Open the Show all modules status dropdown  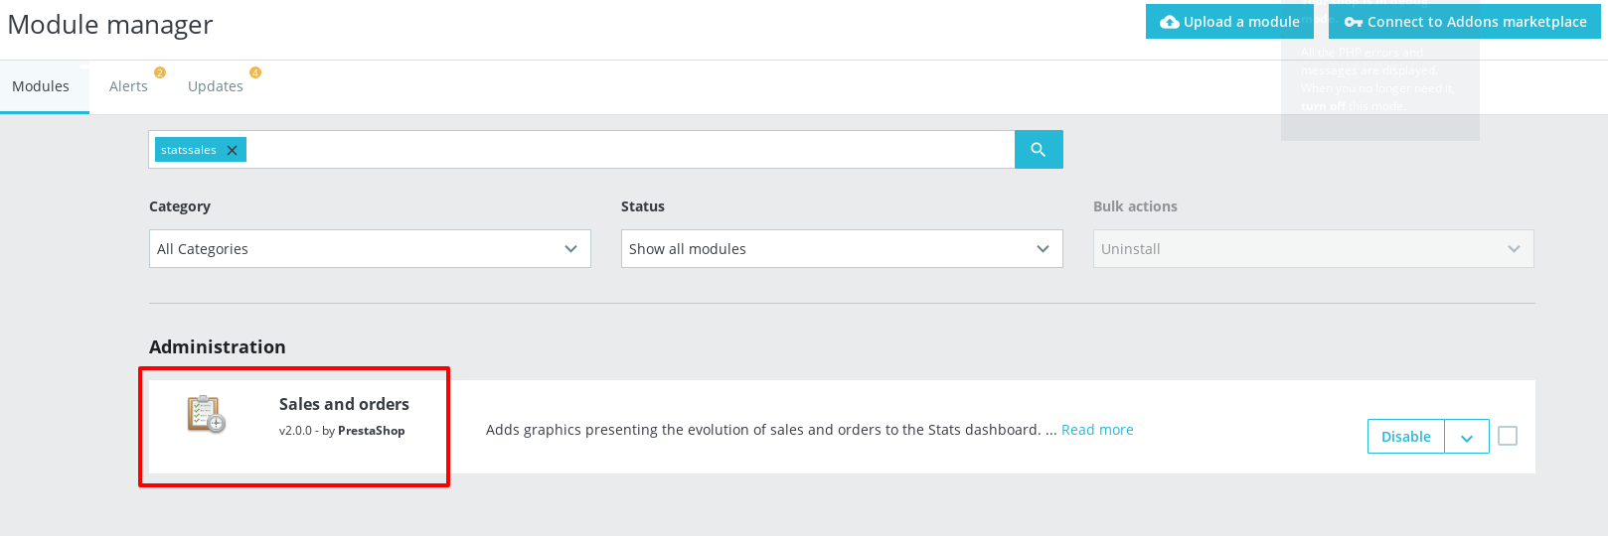click(x=842, y=249)
